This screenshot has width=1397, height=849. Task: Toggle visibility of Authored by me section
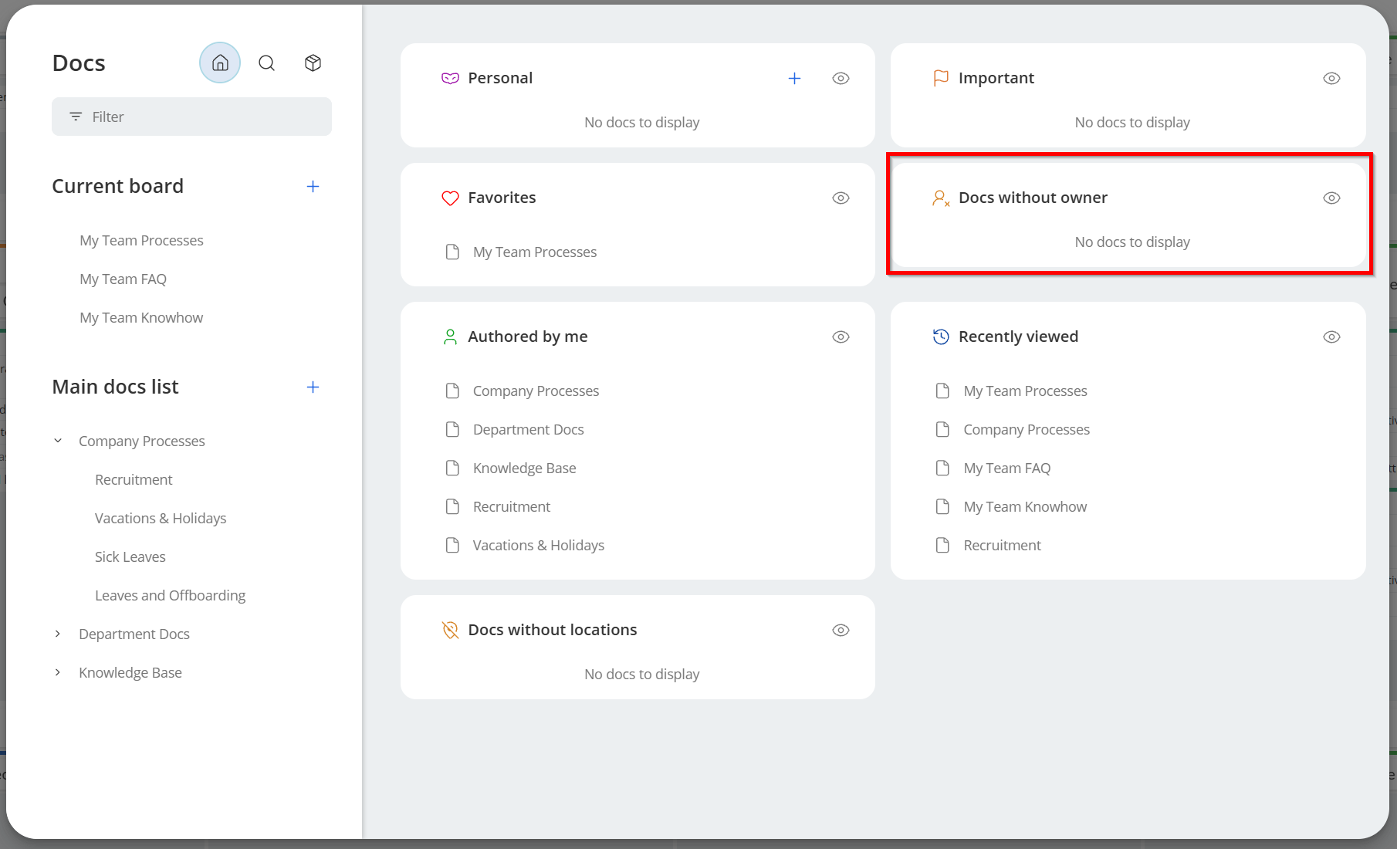coord(841,337)
